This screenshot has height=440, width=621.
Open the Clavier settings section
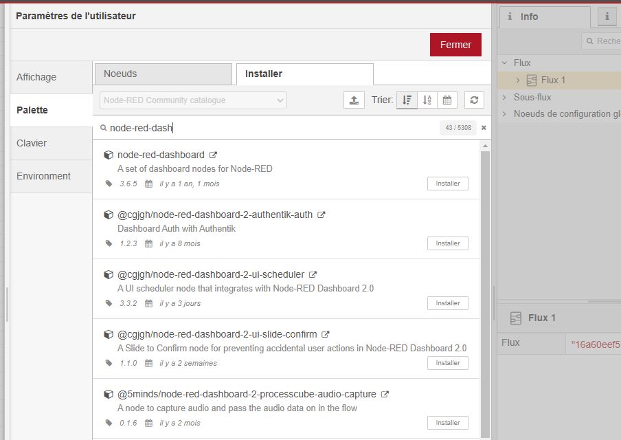click(x=51, y=143)
